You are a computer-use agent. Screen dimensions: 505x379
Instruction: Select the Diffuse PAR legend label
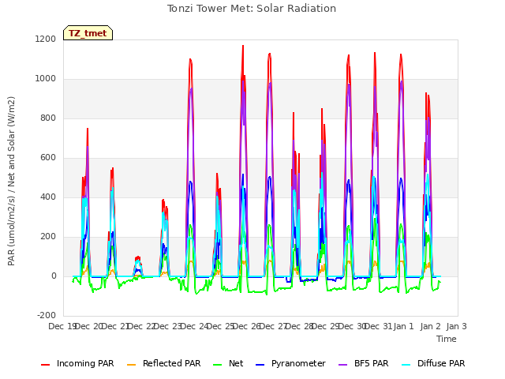click(441, 363)
